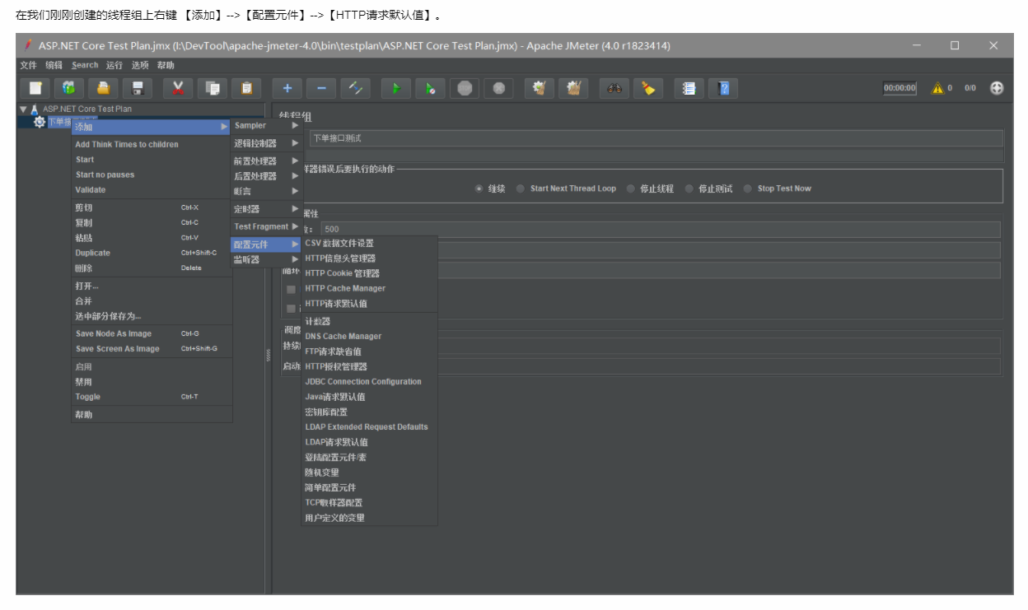Viewport: 1028px width, 610px height.
Task: Open the 帮助 menu in menu bar
Action: 166,65
